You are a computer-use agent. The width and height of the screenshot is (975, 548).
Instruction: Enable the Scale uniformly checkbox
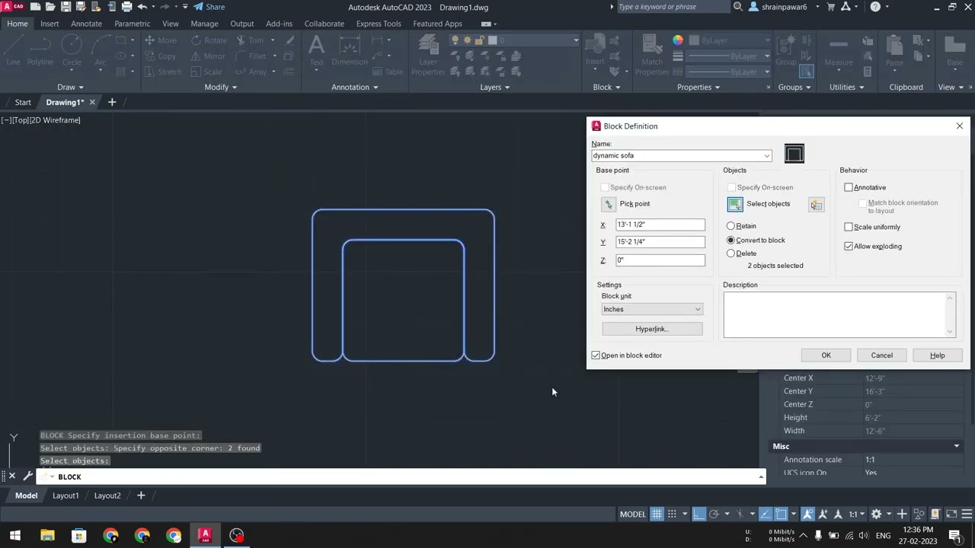point(849,227)
